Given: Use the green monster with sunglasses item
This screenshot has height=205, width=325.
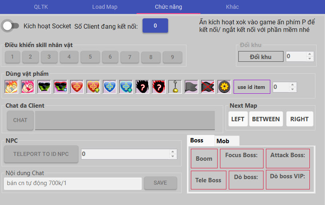Looking at the screenshot, I should click(x=44, y=87).
